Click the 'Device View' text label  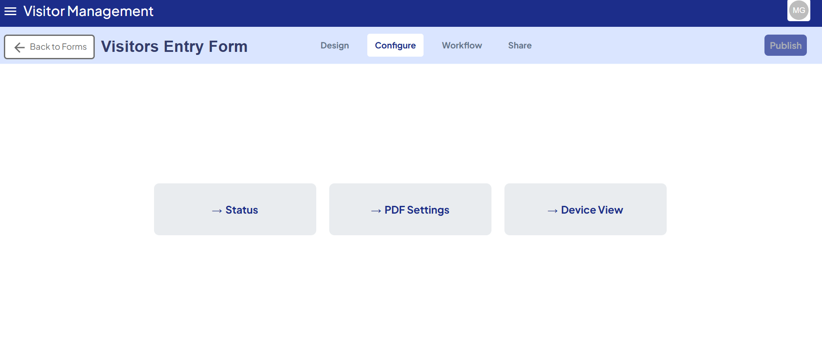[592, 210]
